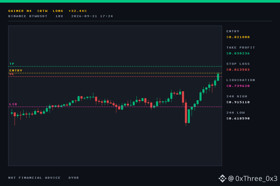Image resolution: width=280 pixels, height=186 pixels.
Task: Click the red SL label
Action: pos(12,74)
